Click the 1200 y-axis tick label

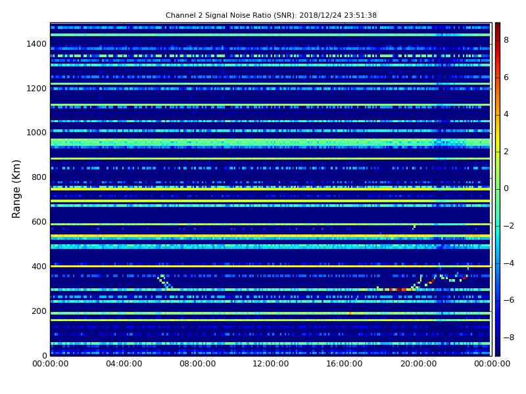click(36, 89)
